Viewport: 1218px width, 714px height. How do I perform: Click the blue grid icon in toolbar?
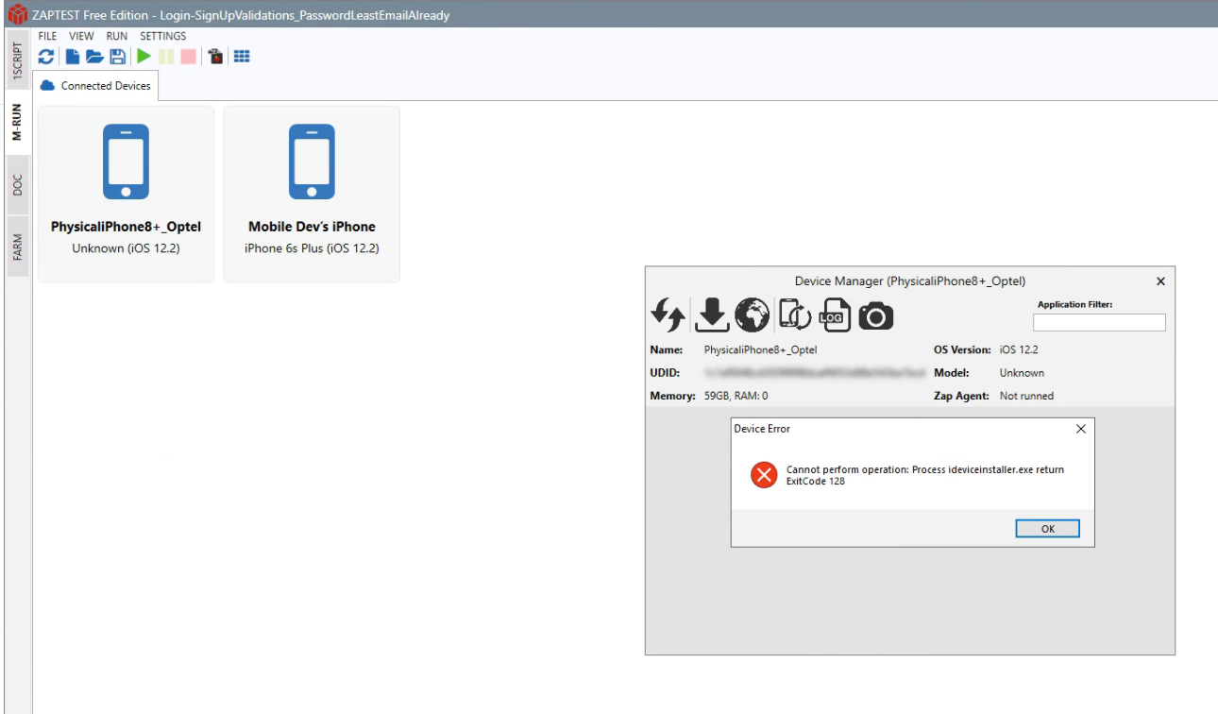(242, 57)
